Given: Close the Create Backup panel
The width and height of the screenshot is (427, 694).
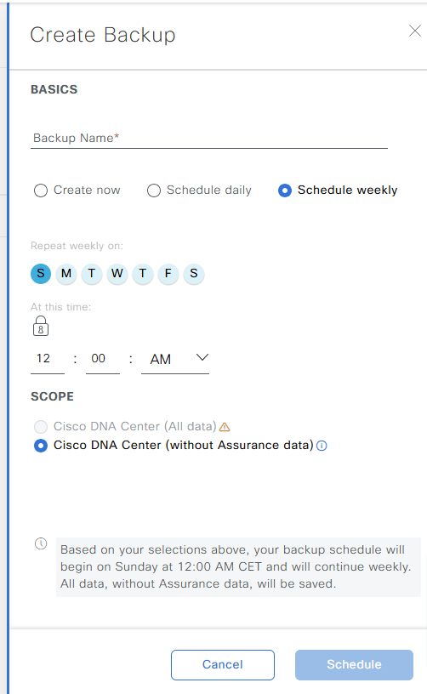Looking at the screenshot, I should (x=414, y=31).
